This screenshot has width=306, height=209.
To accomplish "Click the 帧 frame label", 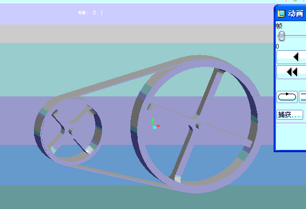I will pyautogui.click(x=279, y=26).
